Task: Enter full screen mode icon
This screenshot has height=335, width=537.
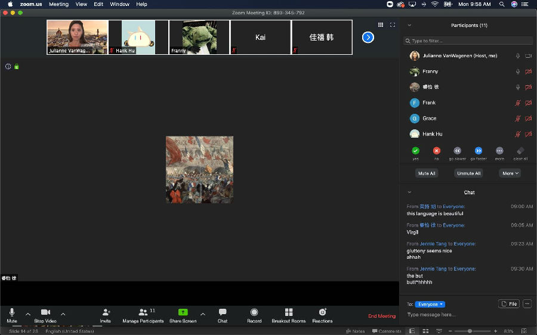Action: click(393, 24)
